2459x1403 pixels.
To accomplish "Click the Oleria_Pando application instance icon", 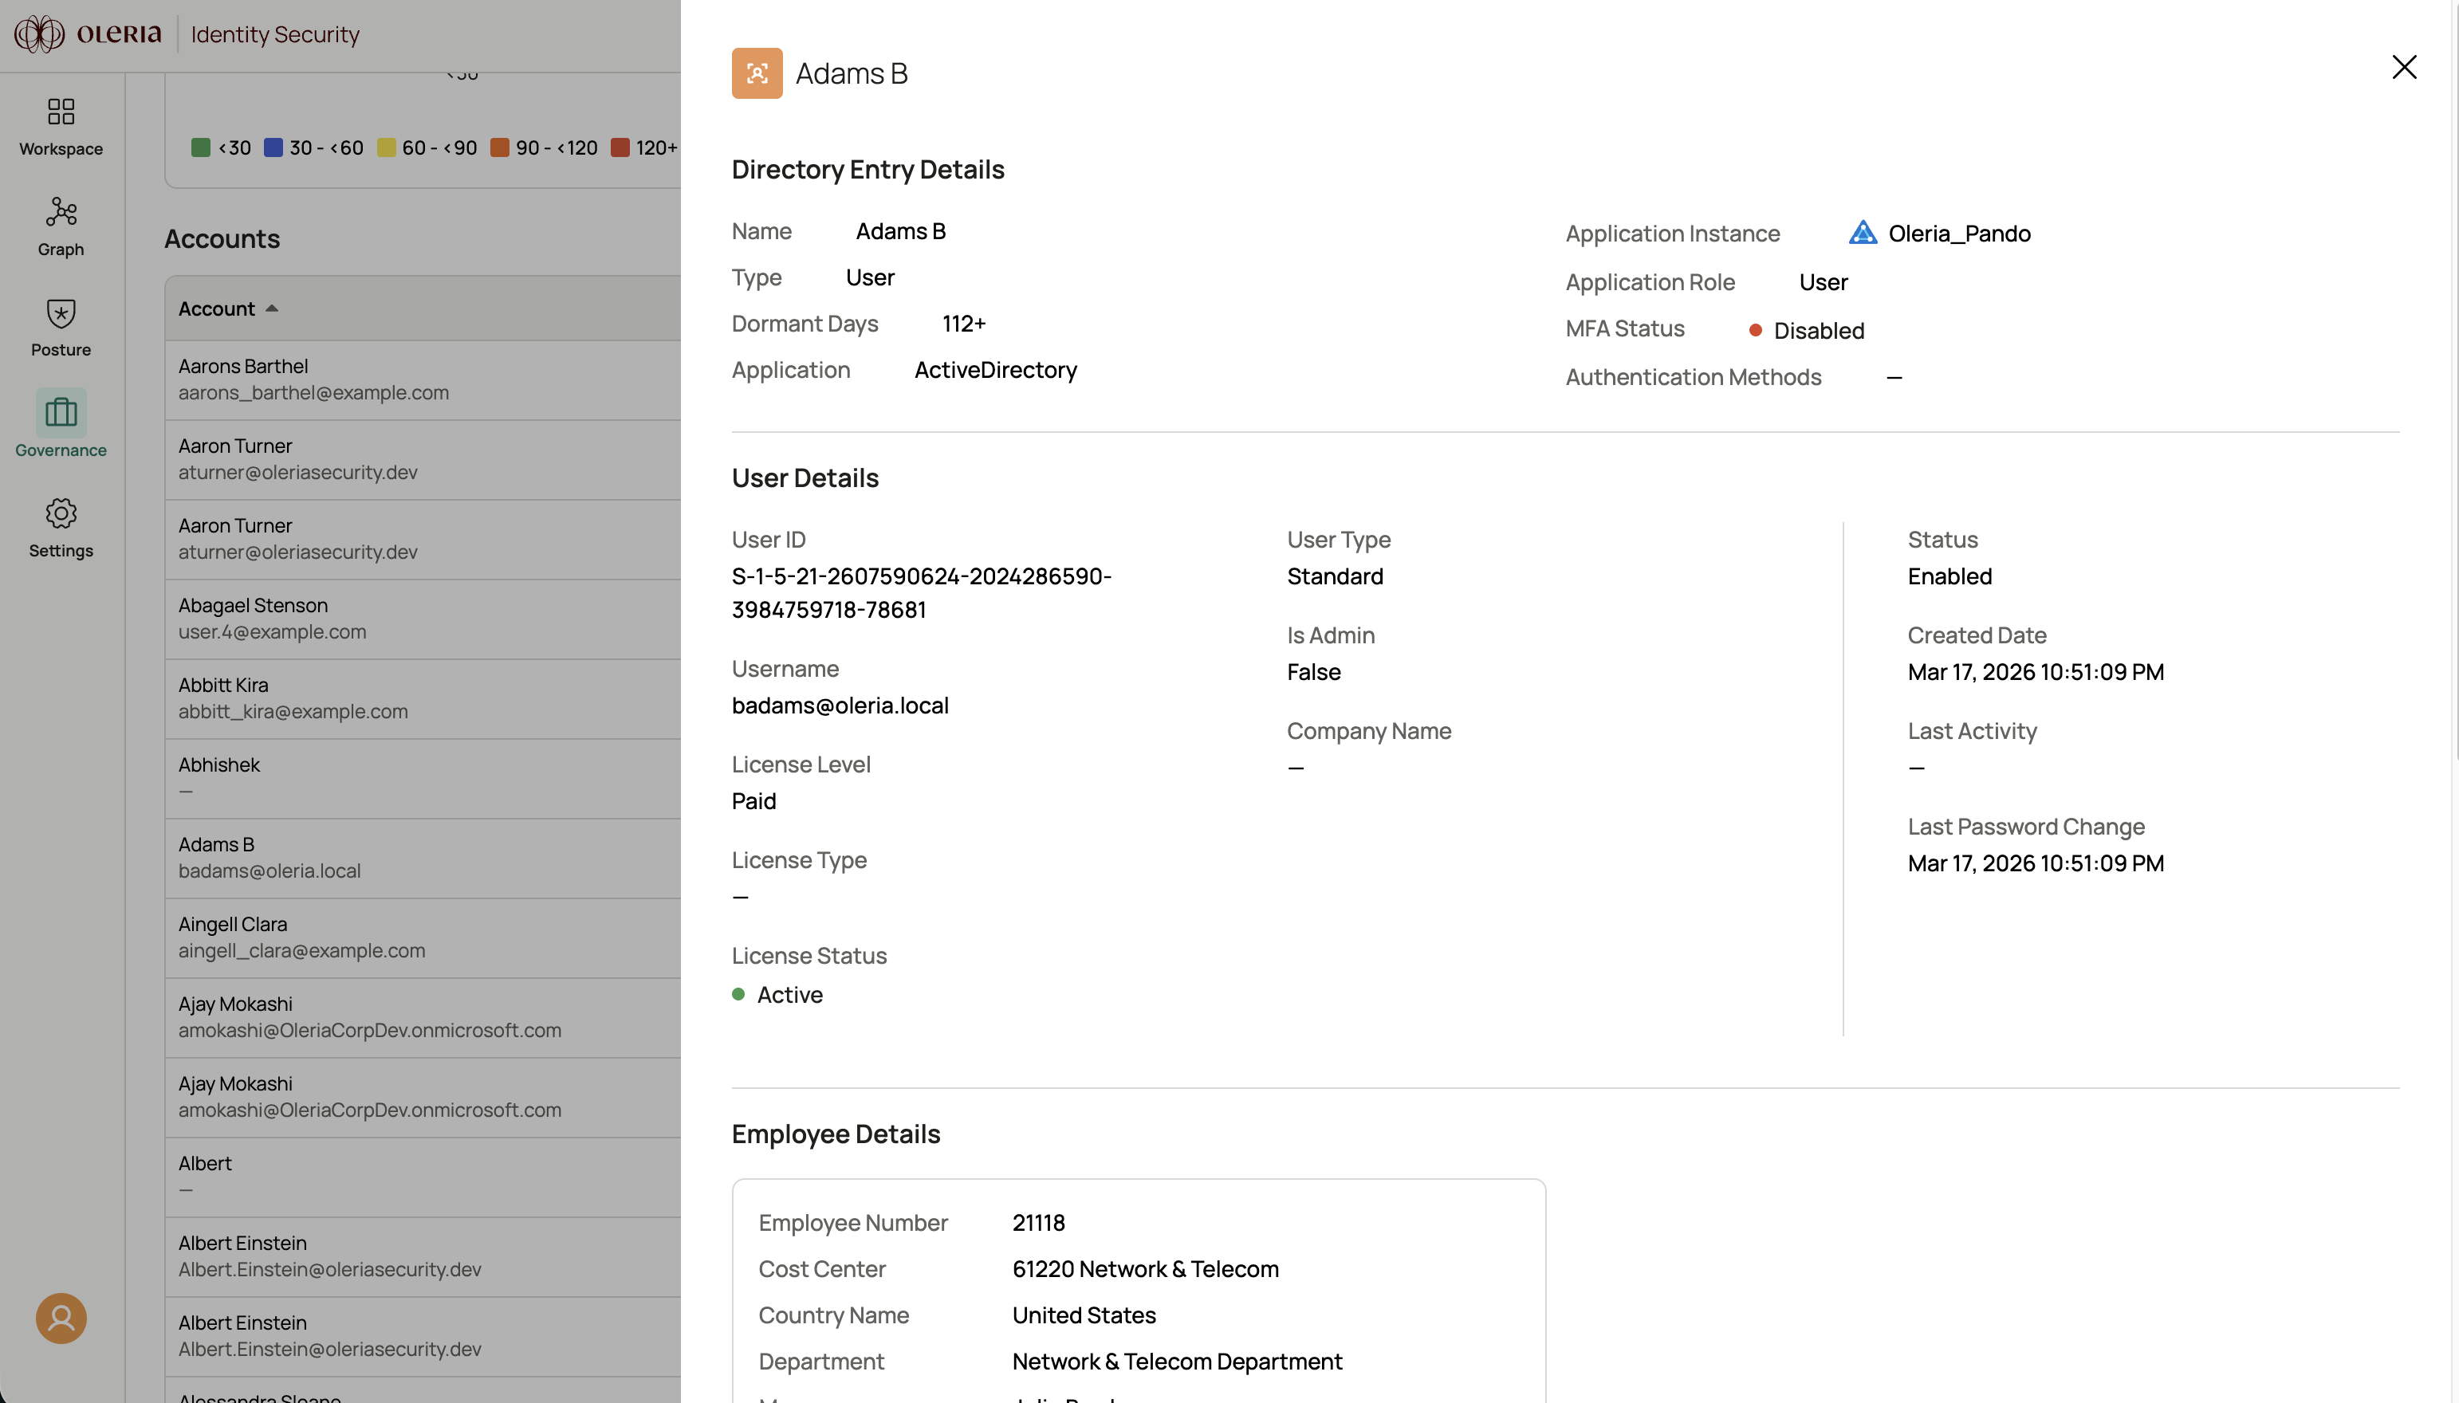I will [x=1863, y=234].
